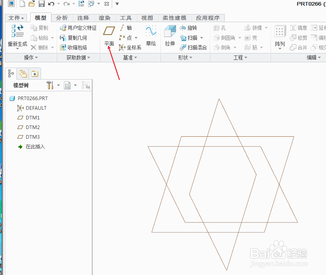326x275 pixels.
Task: Click the 轴 (Axis) datum tool
Action: pyautogui.click(x=126, y=28)
